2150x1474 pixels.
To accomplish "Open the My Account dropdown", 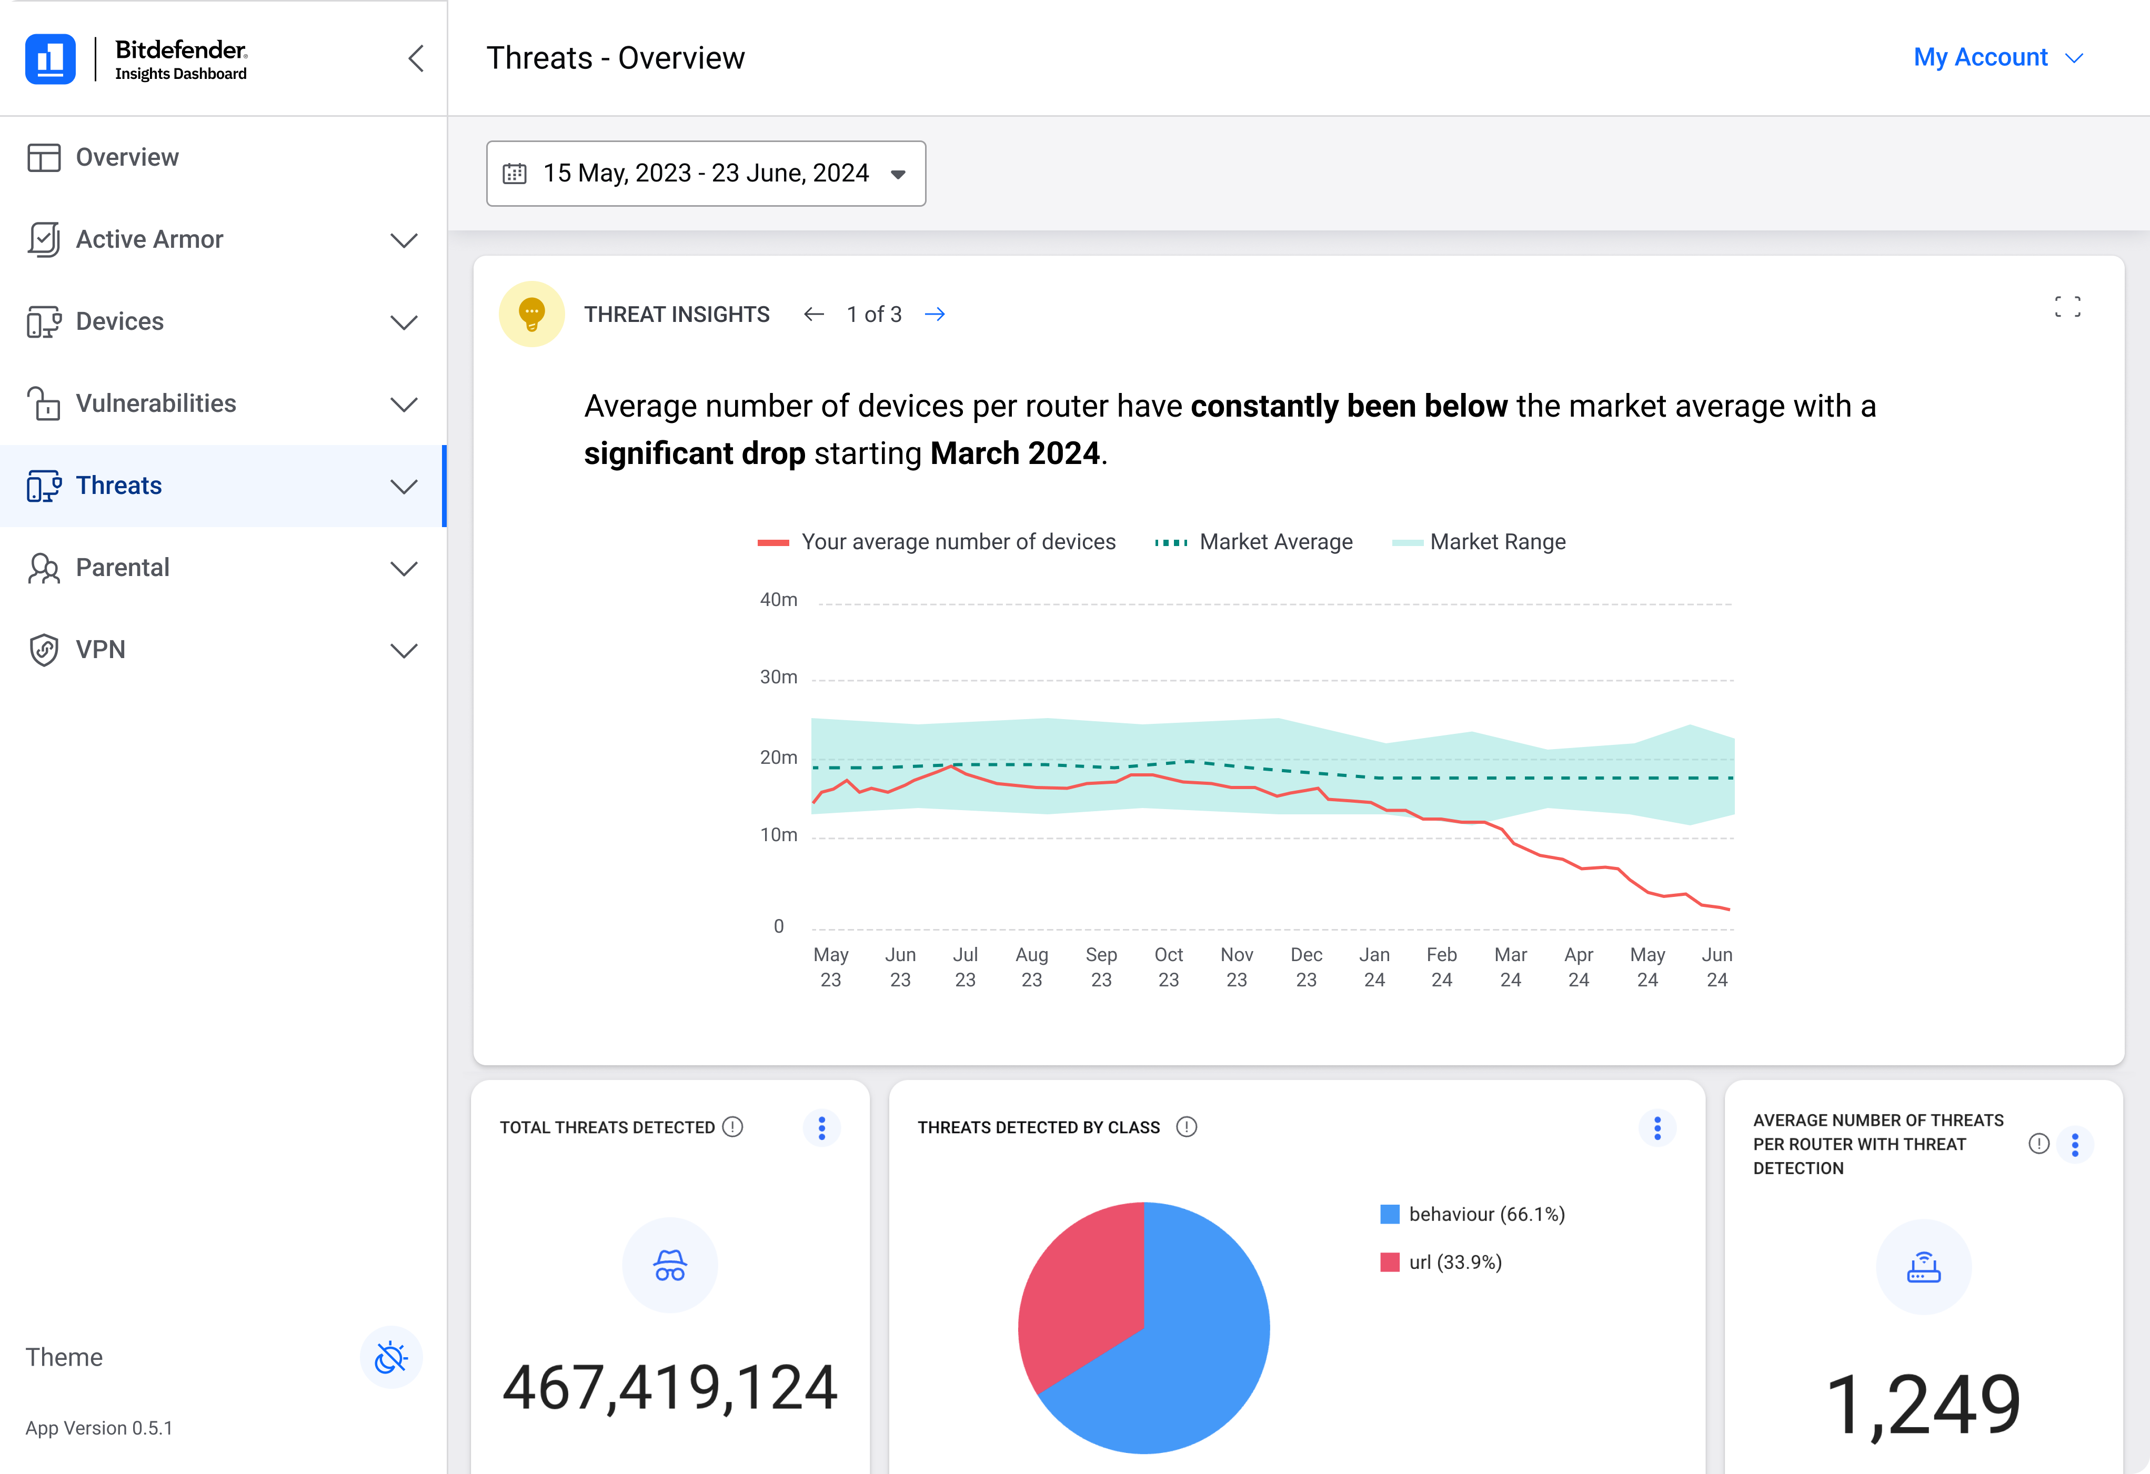I will (1998, 57).
